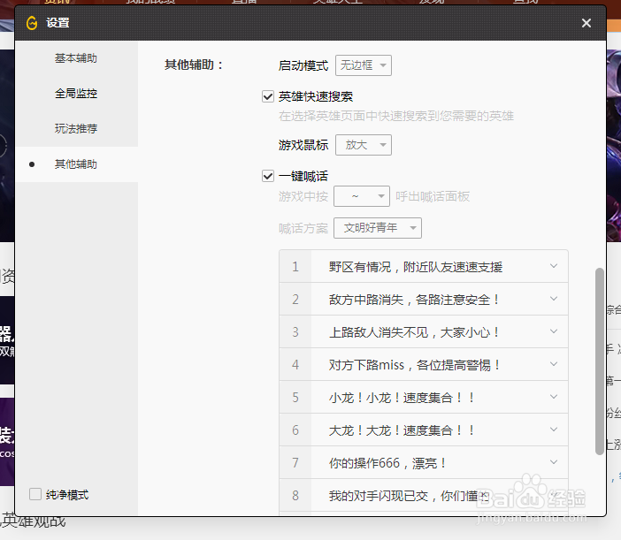Click the 其他辅助： section heading
Image resolution: width=621 pixels, height=540 pixels.
pyautogui.click(x=194, y=65)
